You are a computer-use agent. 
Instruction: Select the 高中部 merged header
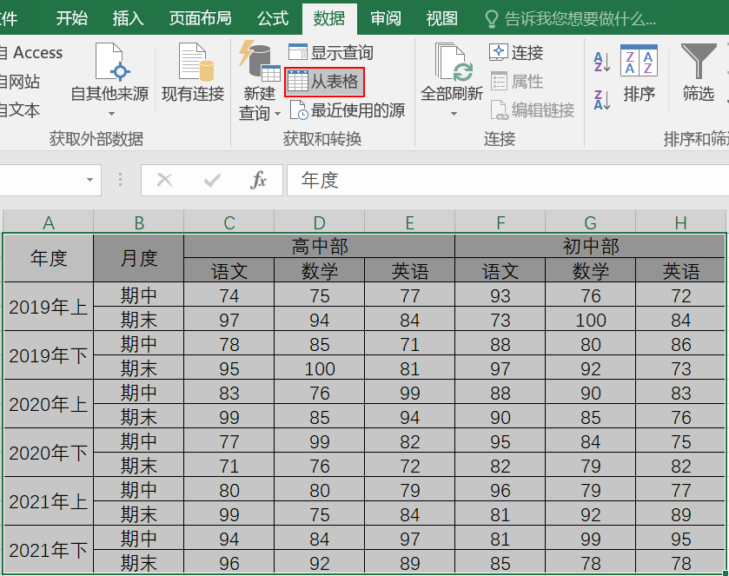point(320,246)
